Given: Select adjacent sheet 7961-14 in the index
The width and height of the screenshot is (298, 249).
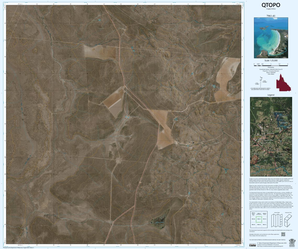Looking at the screenshot, I should 265,219.
